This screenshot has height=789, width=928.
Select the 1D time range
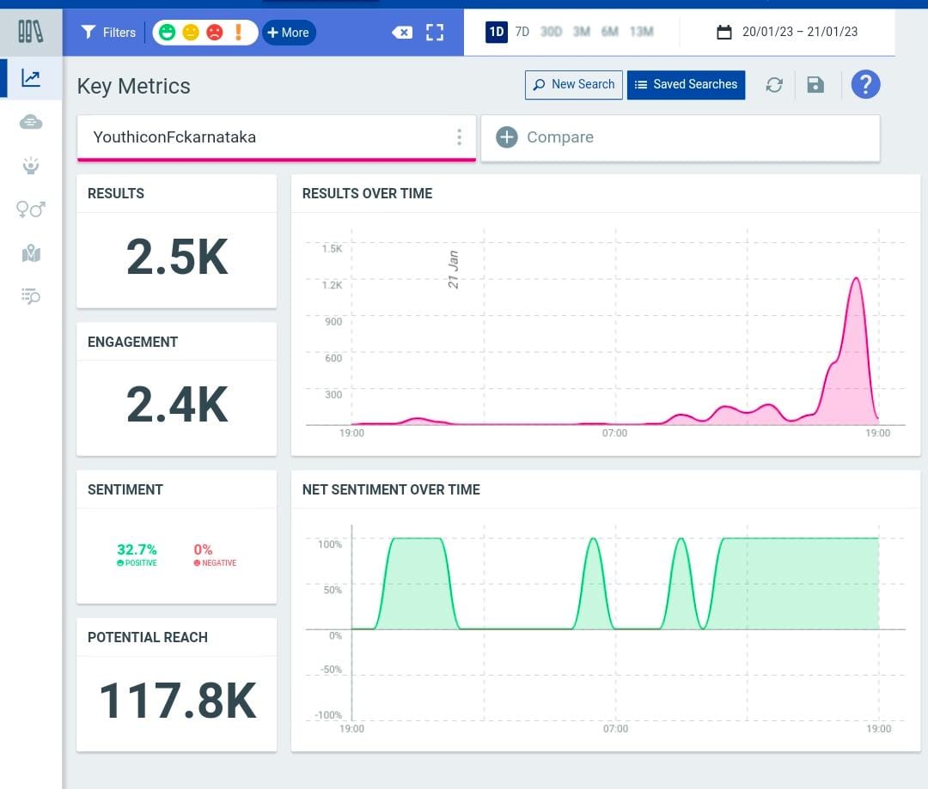tap(497, 32)
